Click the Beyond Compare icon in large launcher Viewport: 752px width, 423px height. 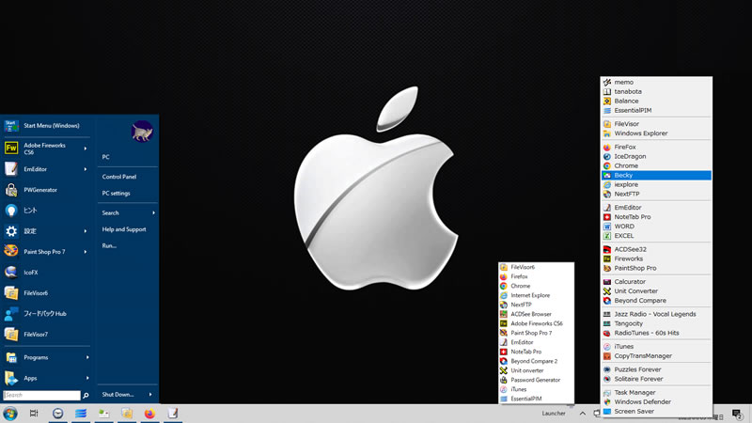point(607,301)
